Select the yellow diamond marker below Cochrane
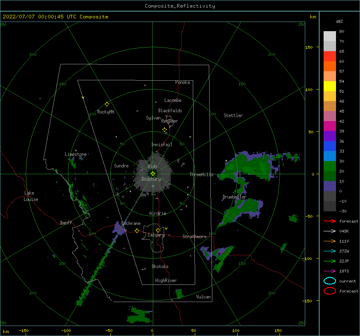 [x=137, y=231]
